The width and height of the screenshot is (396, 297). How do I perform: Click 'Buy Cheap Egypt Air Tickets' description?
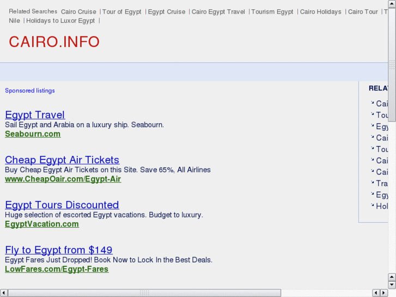point(108,169)
